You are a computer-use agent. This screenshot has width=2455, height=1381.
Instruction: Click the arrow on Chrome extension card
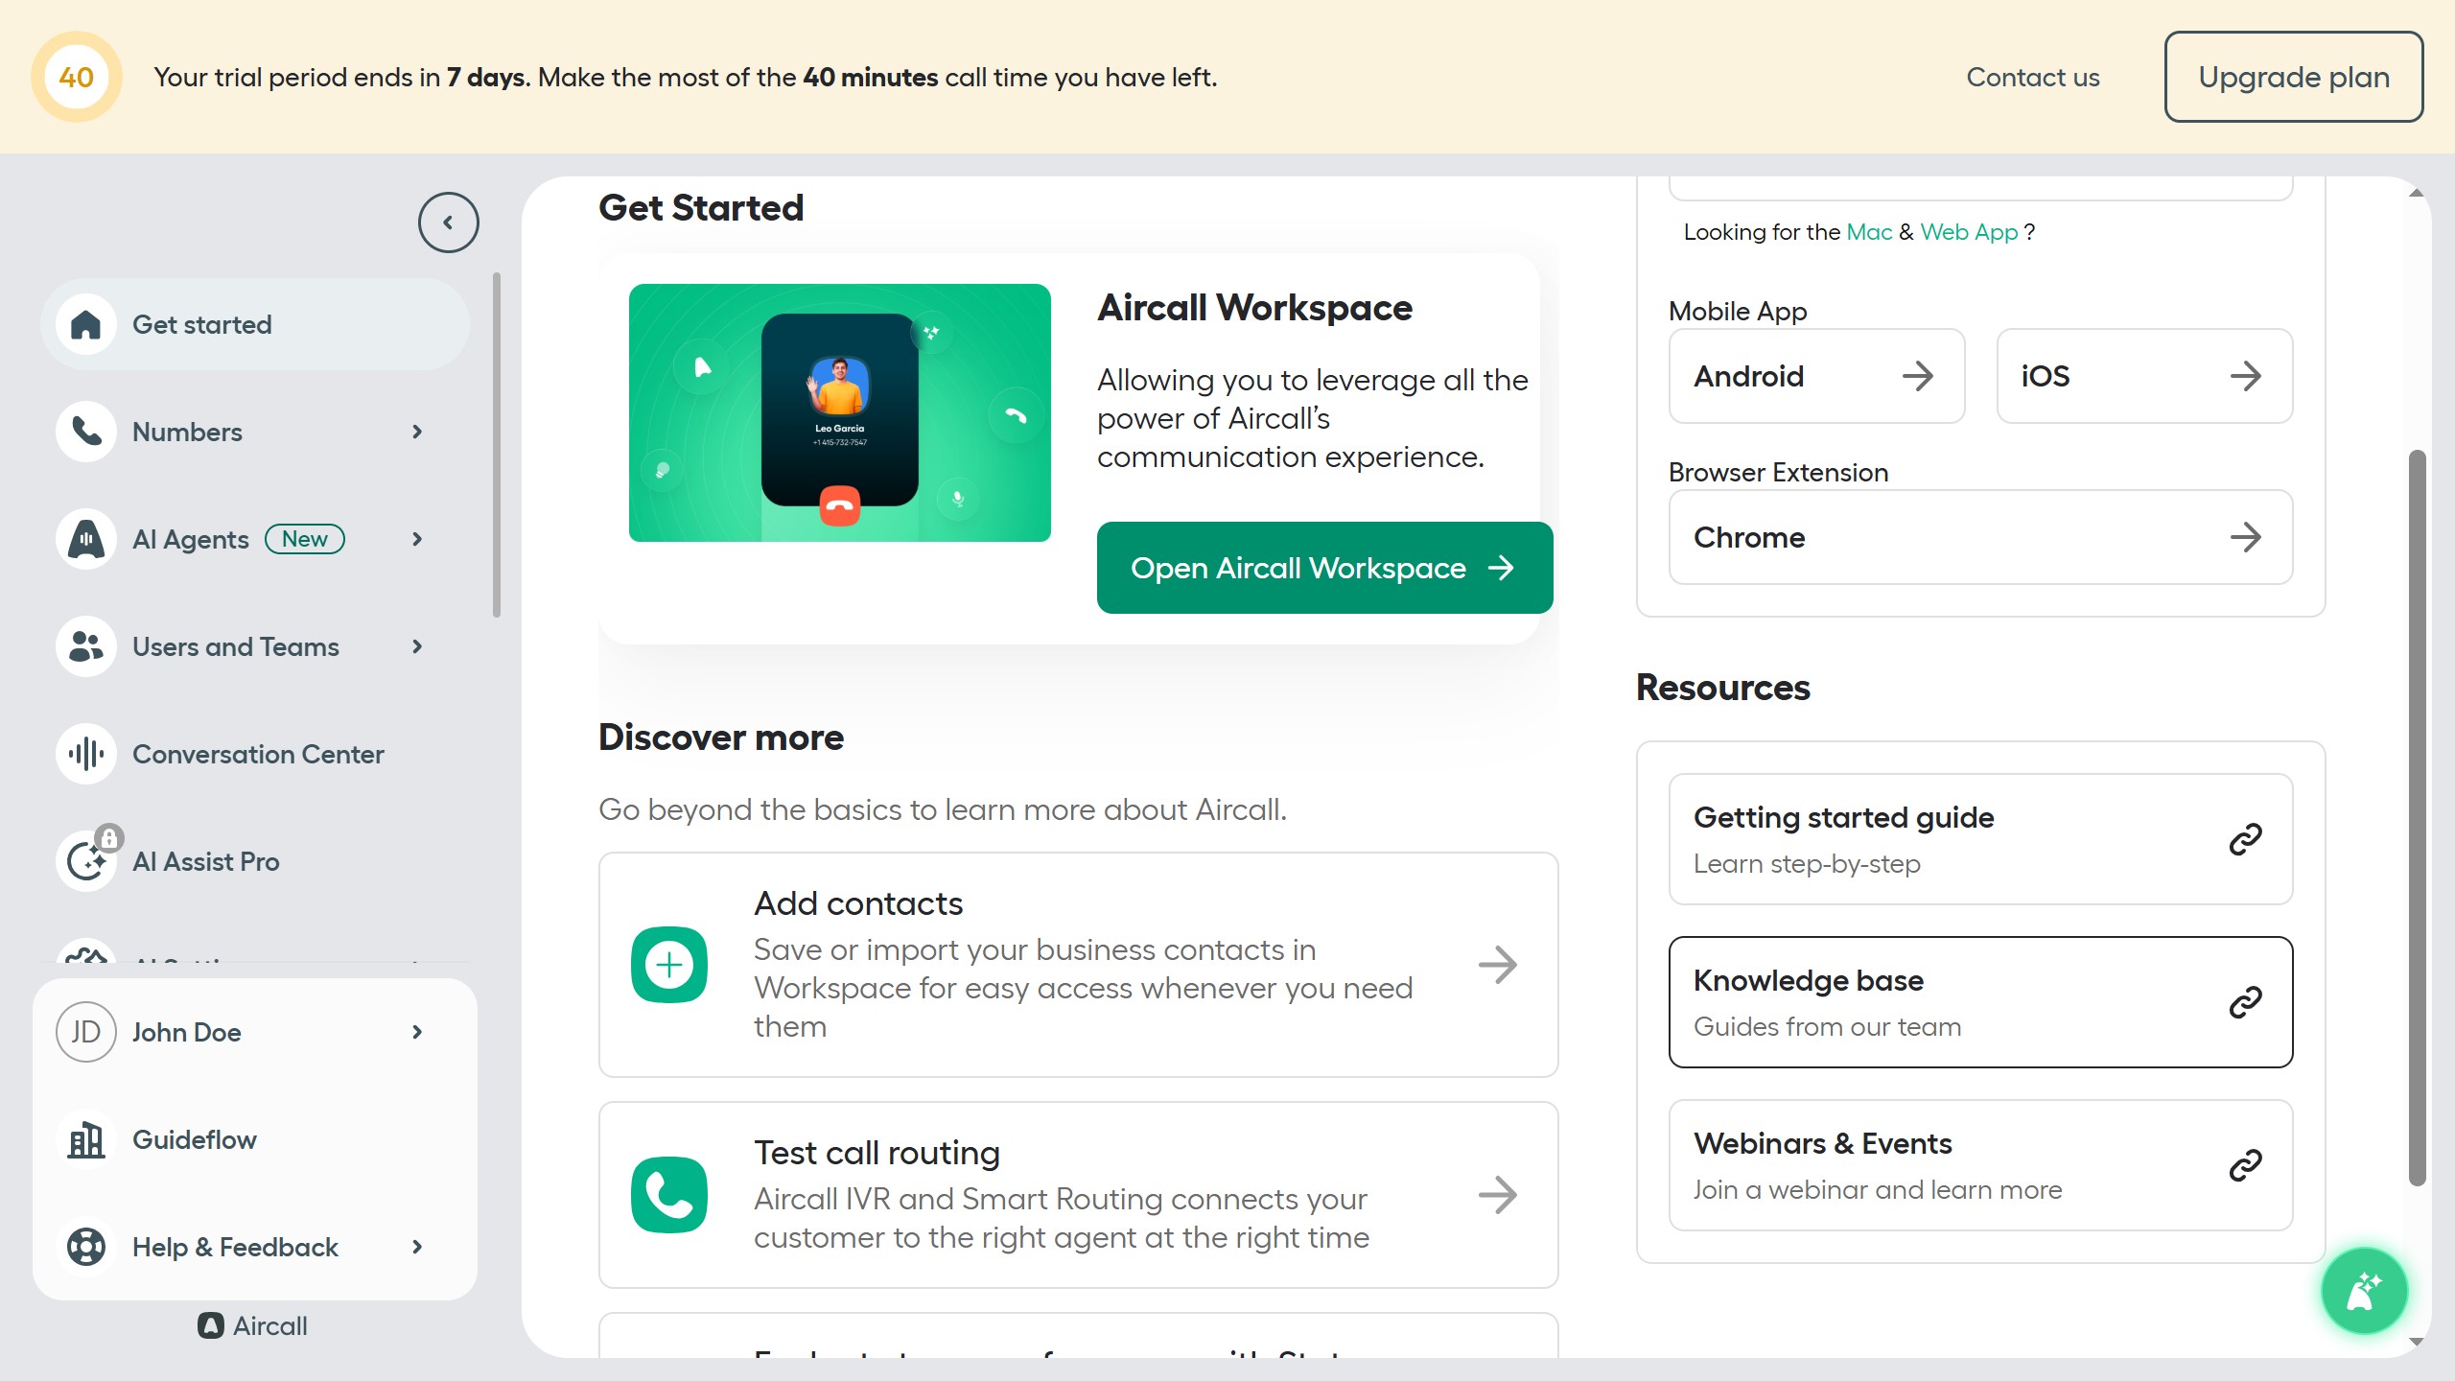tap(2245, 537)
